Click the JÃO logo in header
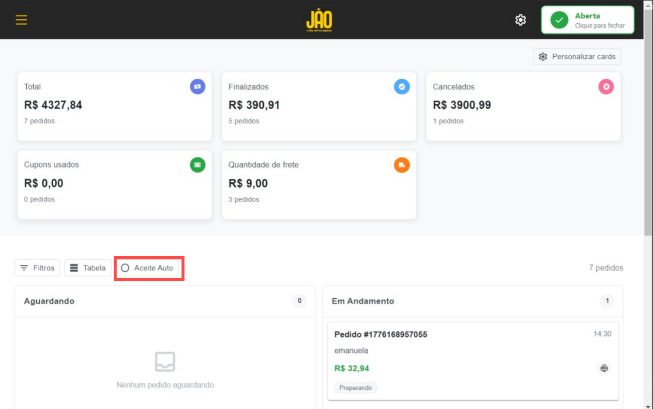The width and height of the screenshot is (653, 409). point(319,20)
